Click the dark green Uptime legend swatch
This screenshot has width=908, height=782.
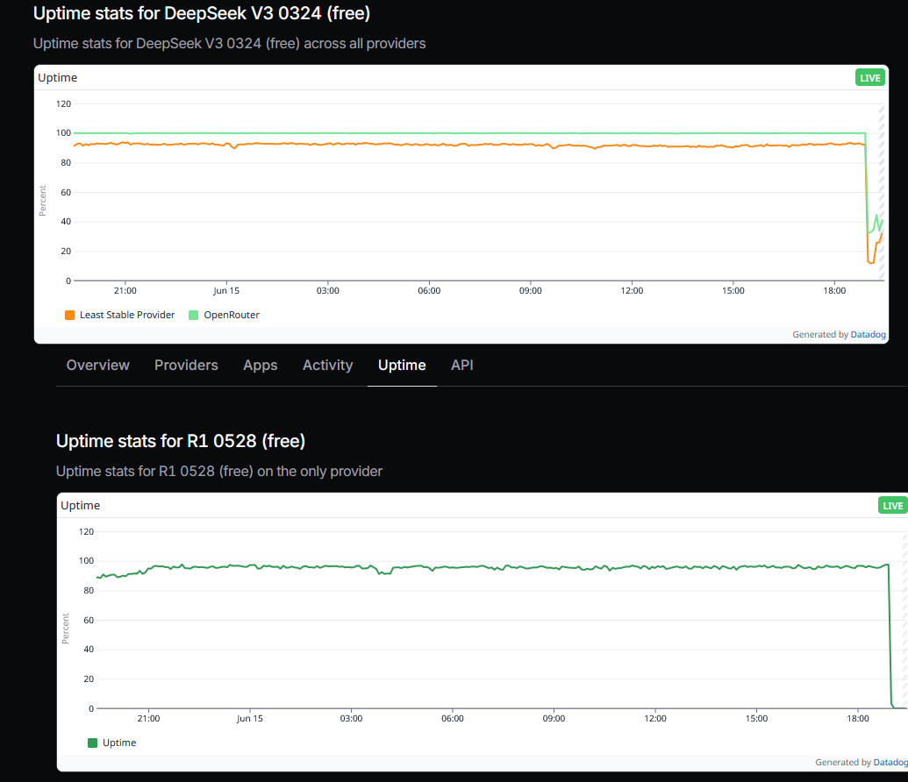[92, 743]
